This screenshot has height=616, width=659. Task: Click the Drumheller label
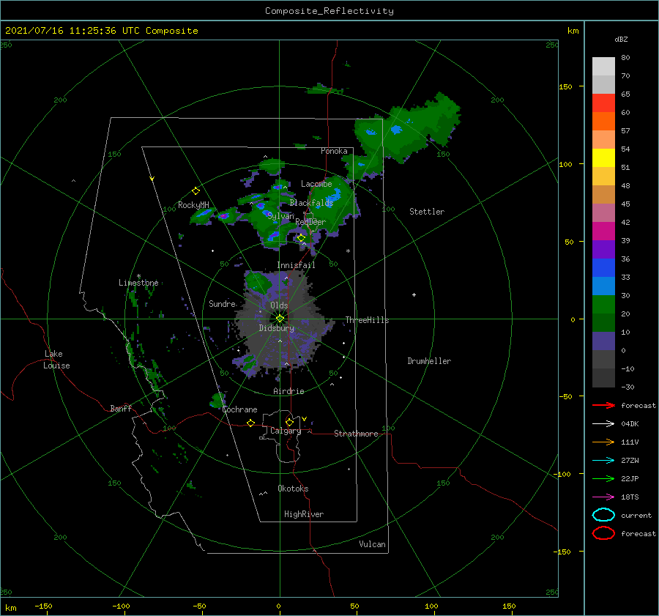click(x=429, y=361)
